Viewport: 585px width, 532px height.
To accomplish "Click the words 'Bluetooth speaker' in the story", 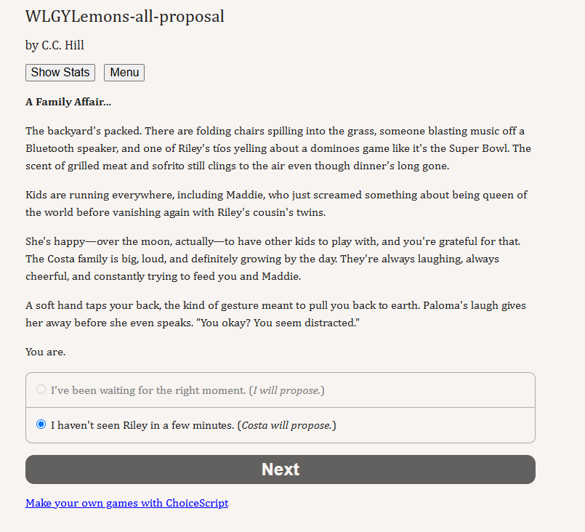I will click(72, 148).
